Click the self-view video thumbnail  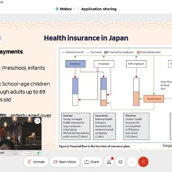coord(21,133)
